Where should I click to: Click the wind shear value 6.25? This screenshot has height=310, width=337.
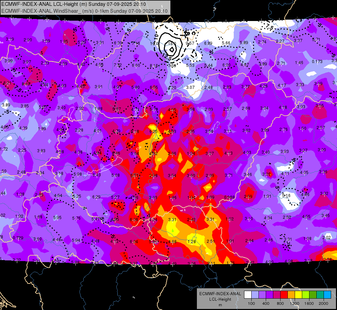[154, 132]
